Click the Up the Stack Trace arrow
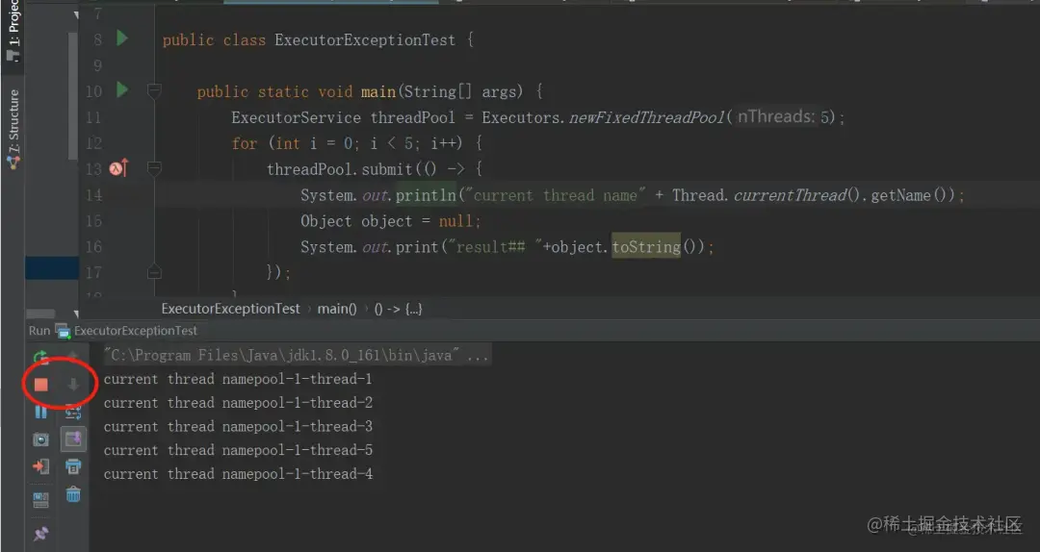Screen dimensions: 1040x552 point(73,359)
